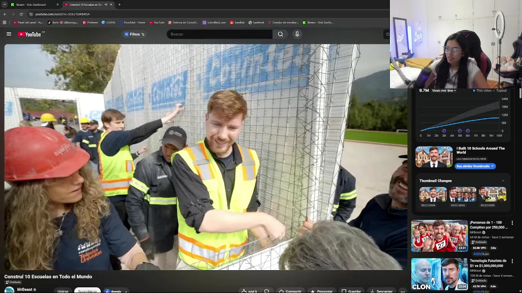This screenshot has width=522, height=293.
Task: Click the magnifying glass search button
Action: [280, 34]
